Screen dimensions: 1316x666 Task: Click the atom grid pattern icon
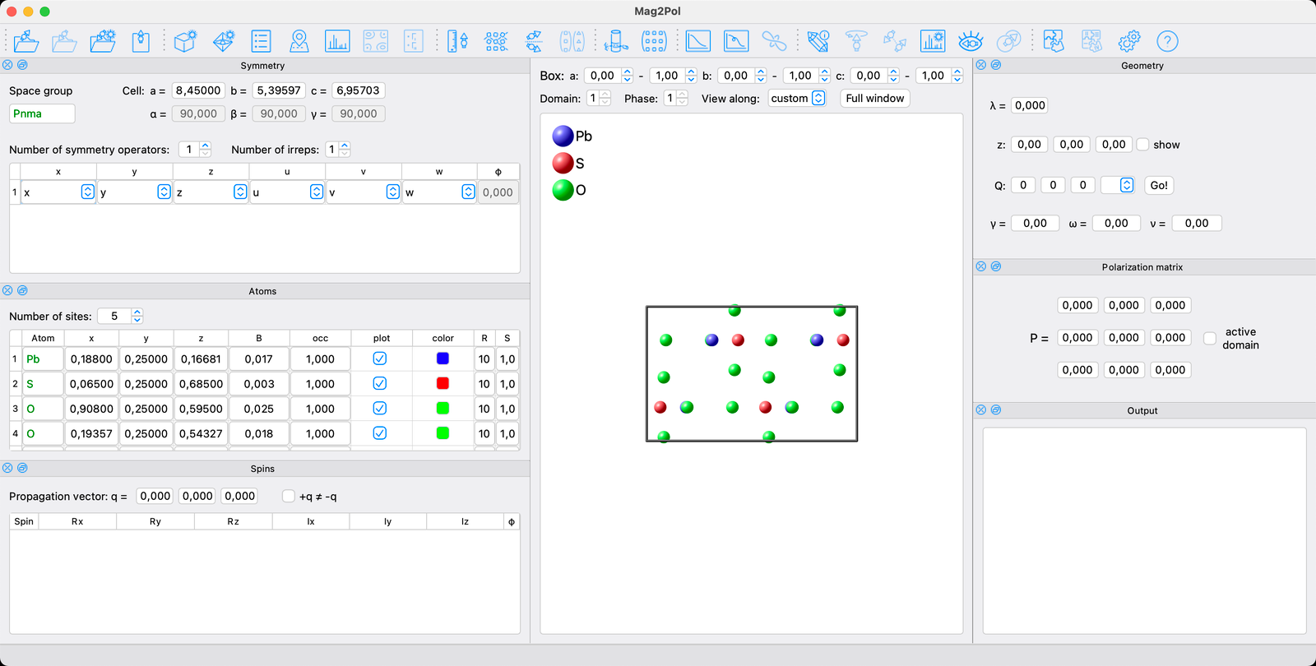pos(496,41)
